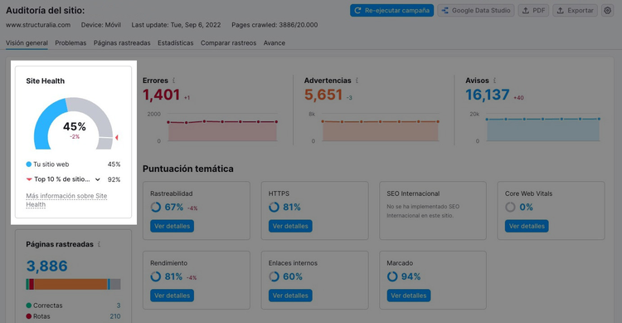Image resolution: width=622 pixels, height=323 pixels.
Task: Click Site Health 45% gauge chart
Action: pos(73,123)
